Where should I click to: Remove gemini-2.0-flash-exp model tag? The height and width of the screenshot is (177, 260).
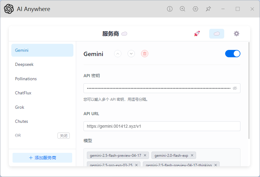pos(192,155)
